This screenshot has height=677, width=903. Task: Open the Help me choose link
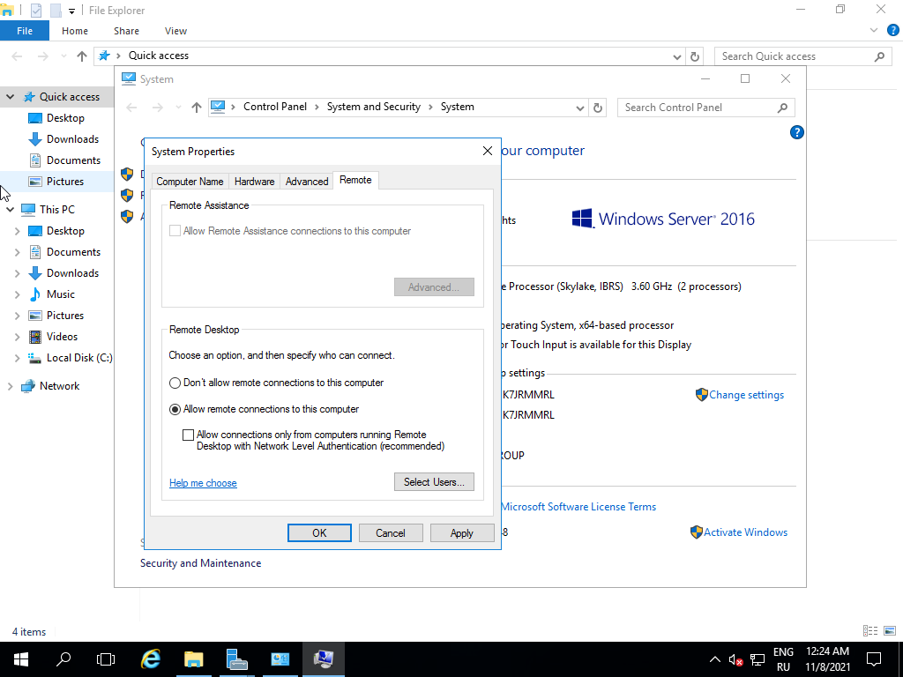tap(203, 483)
